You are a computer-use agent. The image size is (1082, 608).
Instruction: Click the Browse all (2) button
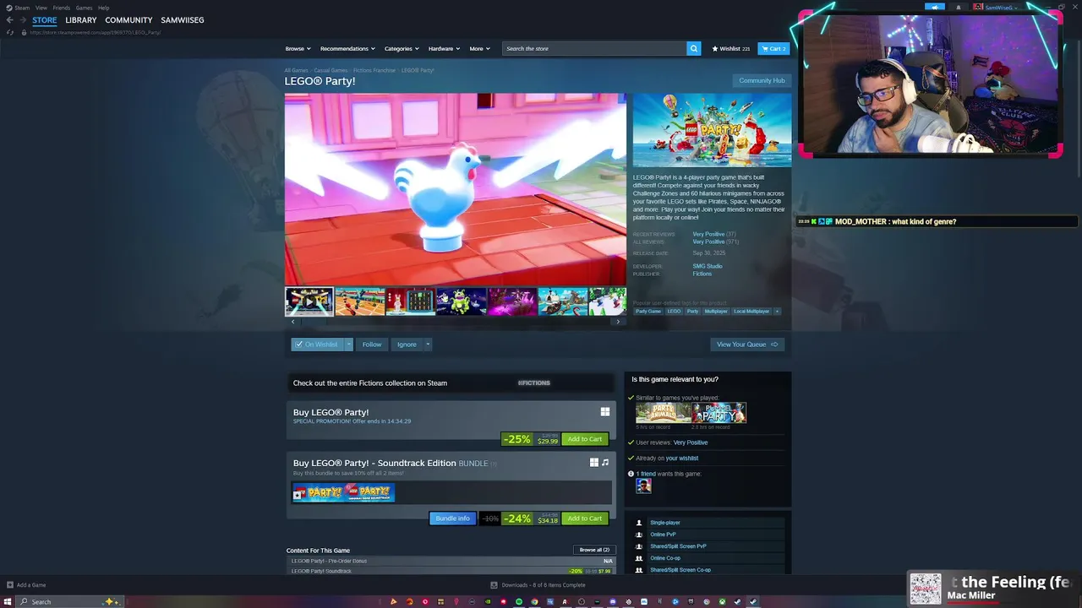[x=594, y=550]
